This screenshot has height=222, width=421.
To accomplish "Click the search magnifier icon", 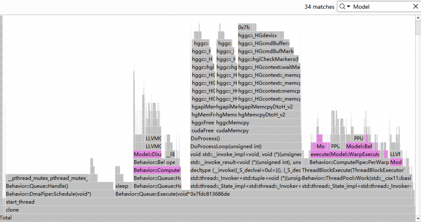I will (x=342, y=6).
